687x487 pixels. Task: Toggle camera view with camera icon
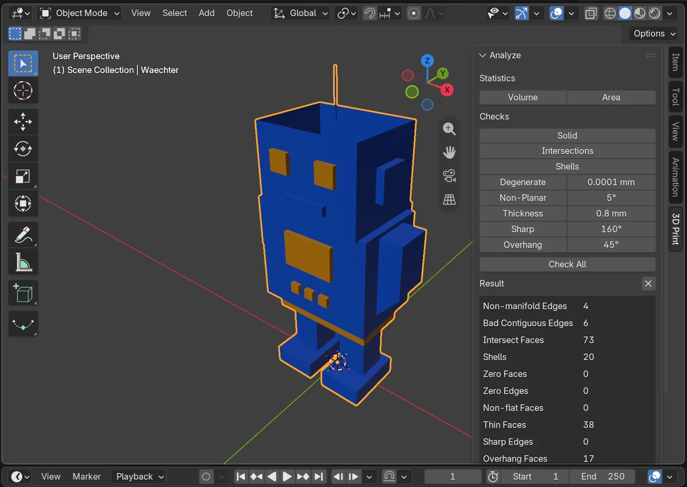tap(449, 176)
